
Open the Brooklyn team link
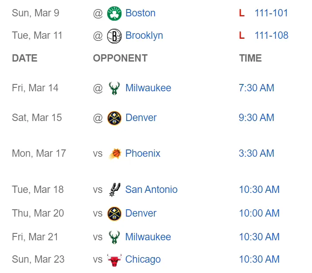(x=144, y=36)
